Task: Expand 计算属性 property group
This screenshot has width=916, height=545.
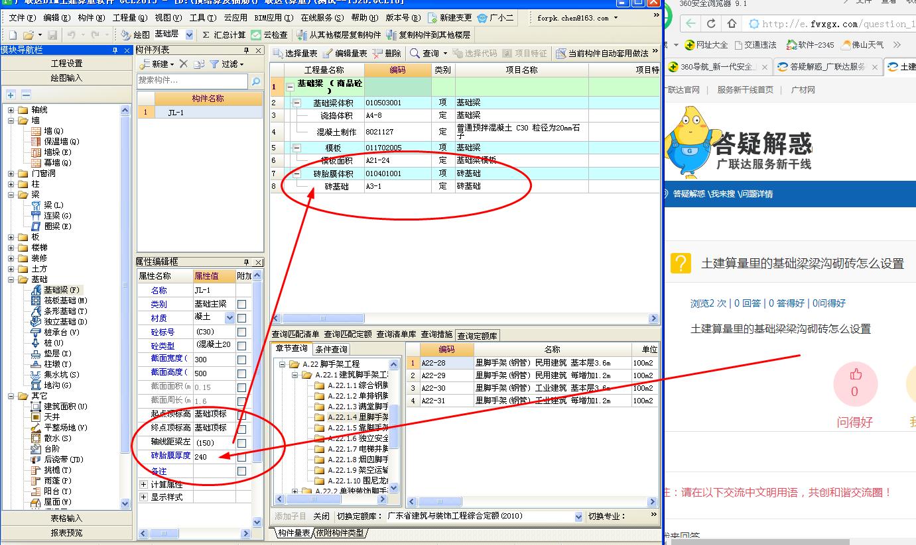Action: pos(144,485)
